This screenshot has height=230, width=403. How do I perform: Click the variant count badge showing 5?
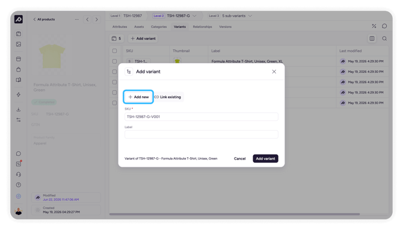point(117,39)
